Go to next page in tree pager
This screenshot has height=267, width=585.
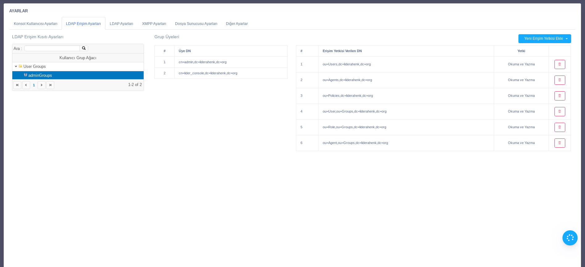tap(42, 85)
